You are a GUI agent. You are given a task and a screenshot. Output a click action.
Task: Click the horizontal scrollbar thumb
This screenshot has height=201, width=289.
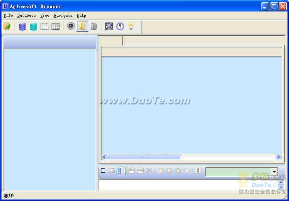pyautogui.click(x=144, y=157)
